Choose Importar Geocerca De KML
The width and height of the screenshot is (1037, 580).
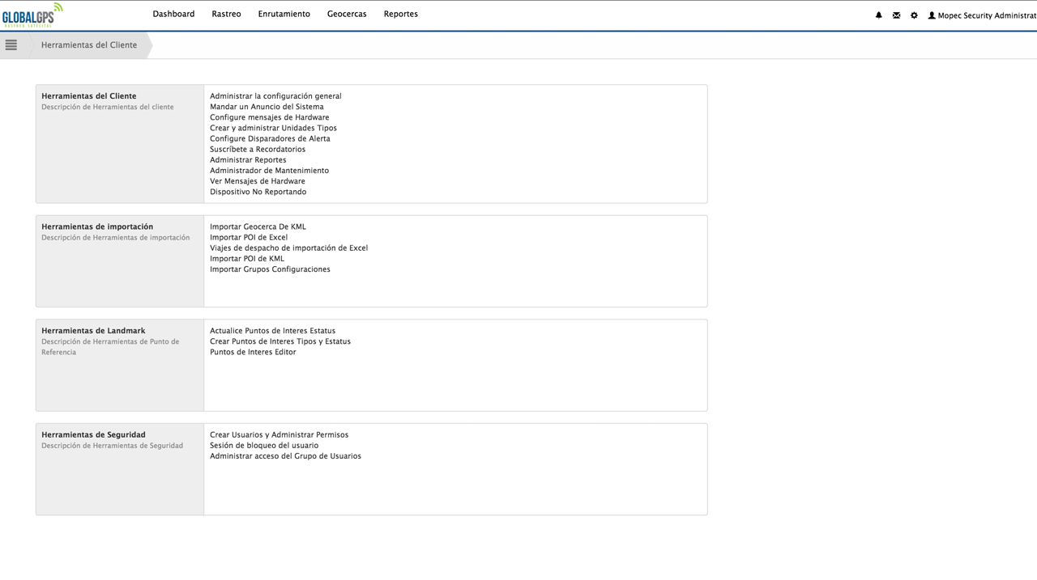(x=258, y=226)
